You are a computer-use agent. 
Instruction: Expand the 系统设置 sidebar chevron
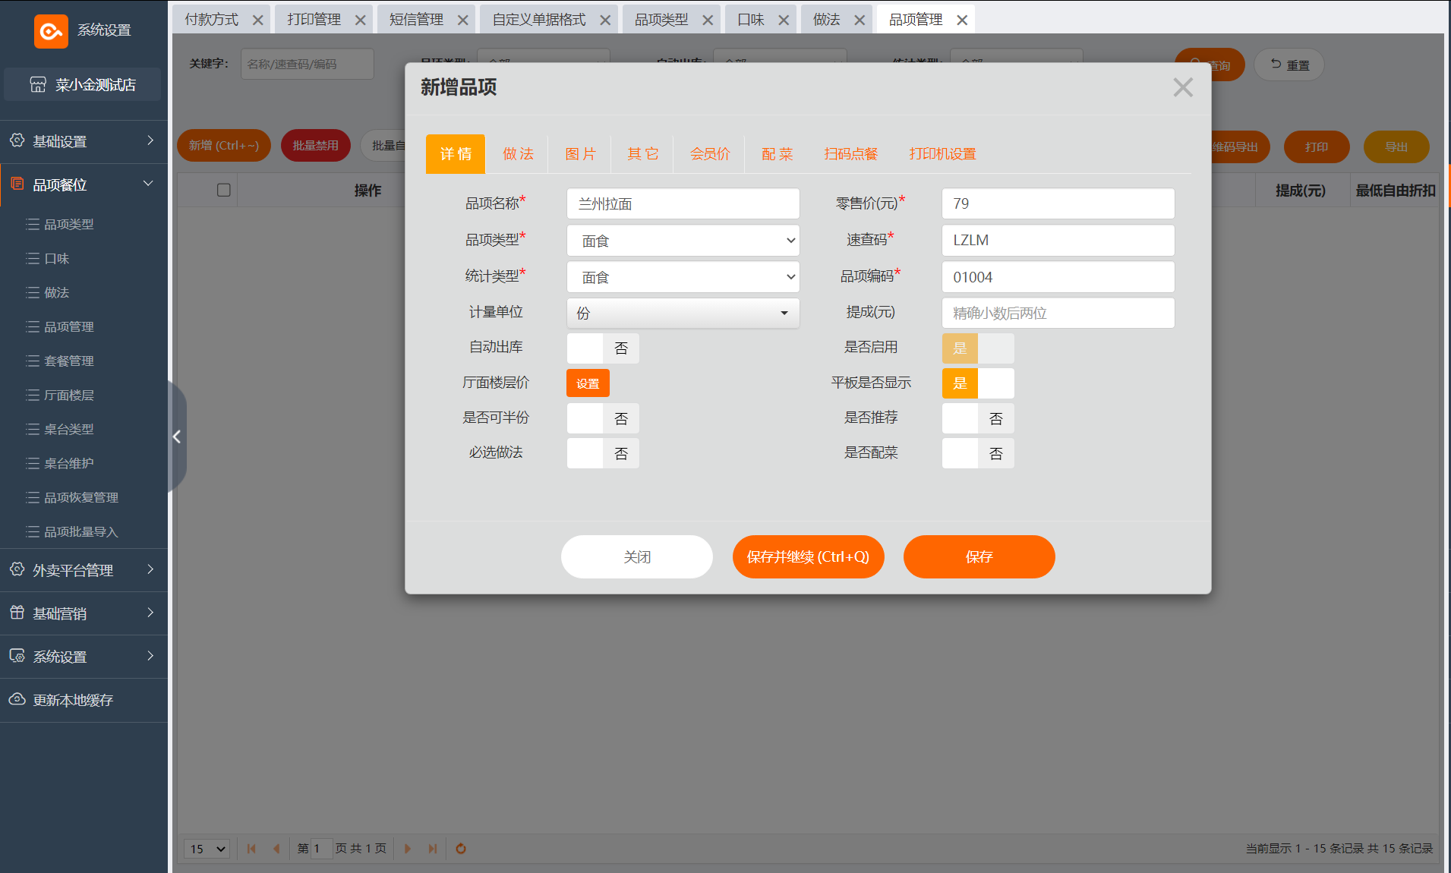[150, 656]
